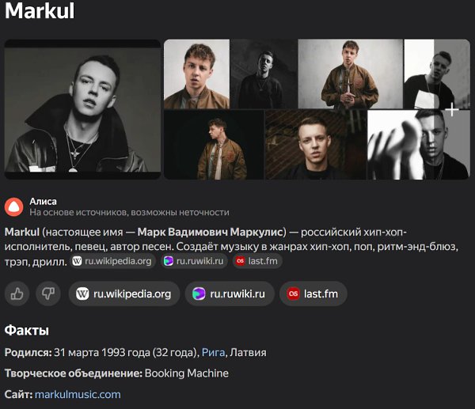Click the thumbs down dislike icon
The height and width of the screenshot is (409, 475).
click(x=48, y=293)
